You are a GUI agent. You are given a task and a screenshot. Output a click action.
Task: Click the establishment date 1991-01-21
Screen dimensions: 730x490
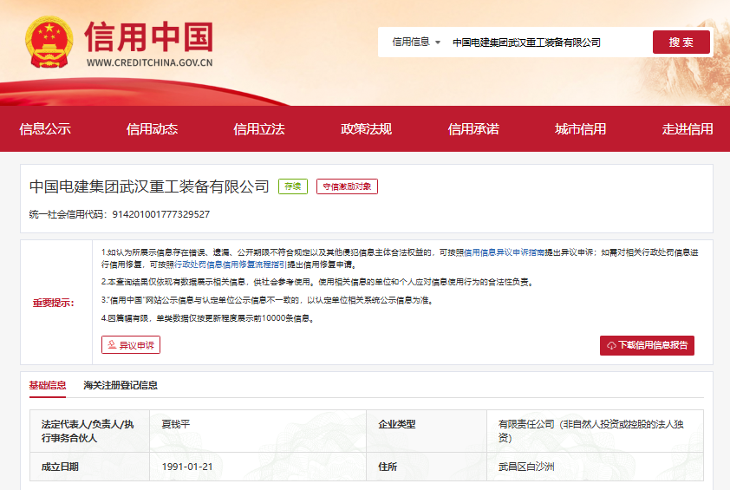point(187,467)
